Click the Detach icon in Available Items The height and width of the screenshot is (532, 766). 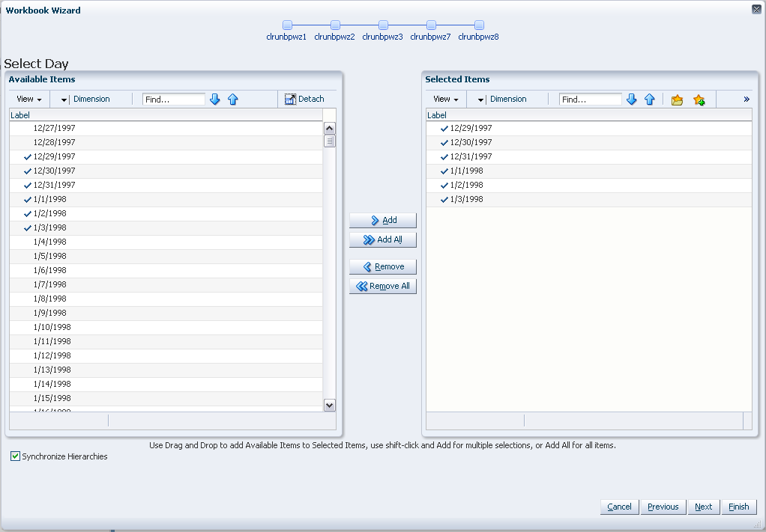pos(290,99)
